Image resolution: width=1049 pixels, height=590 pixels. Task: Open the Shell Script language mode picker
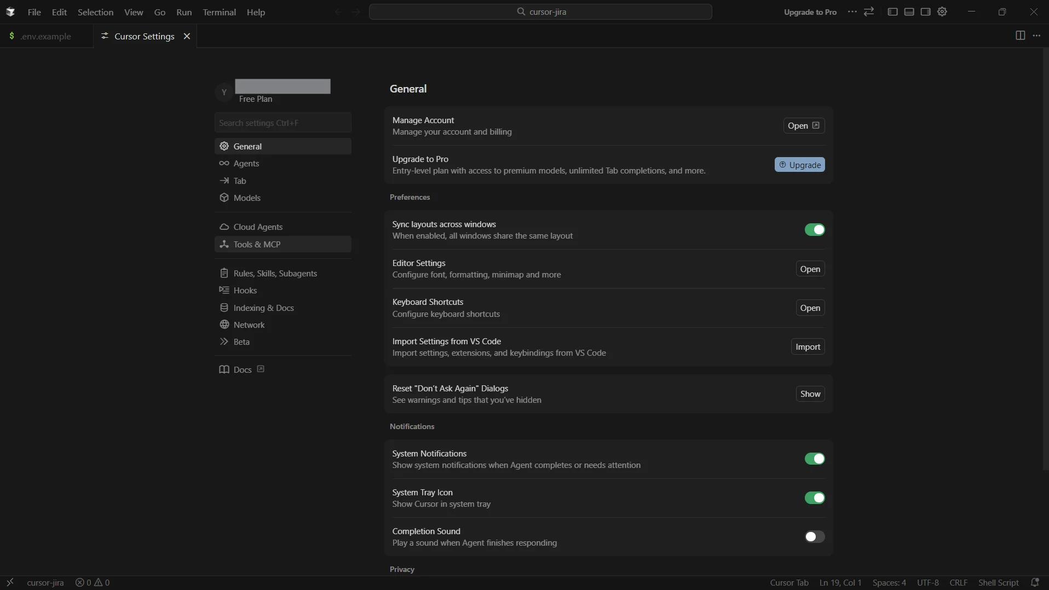(998, 582)
